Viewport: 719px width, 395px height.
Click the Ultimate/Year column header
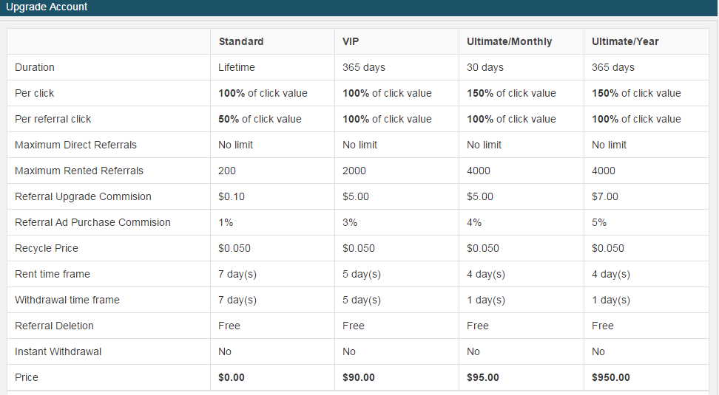pos(625,41)
